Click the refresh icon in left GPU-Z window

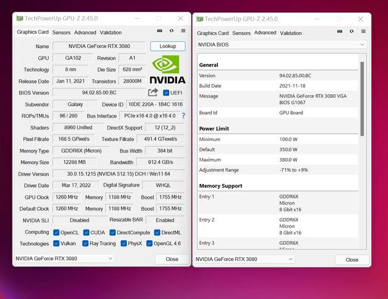pyautogui.click(x=172, y=31)
